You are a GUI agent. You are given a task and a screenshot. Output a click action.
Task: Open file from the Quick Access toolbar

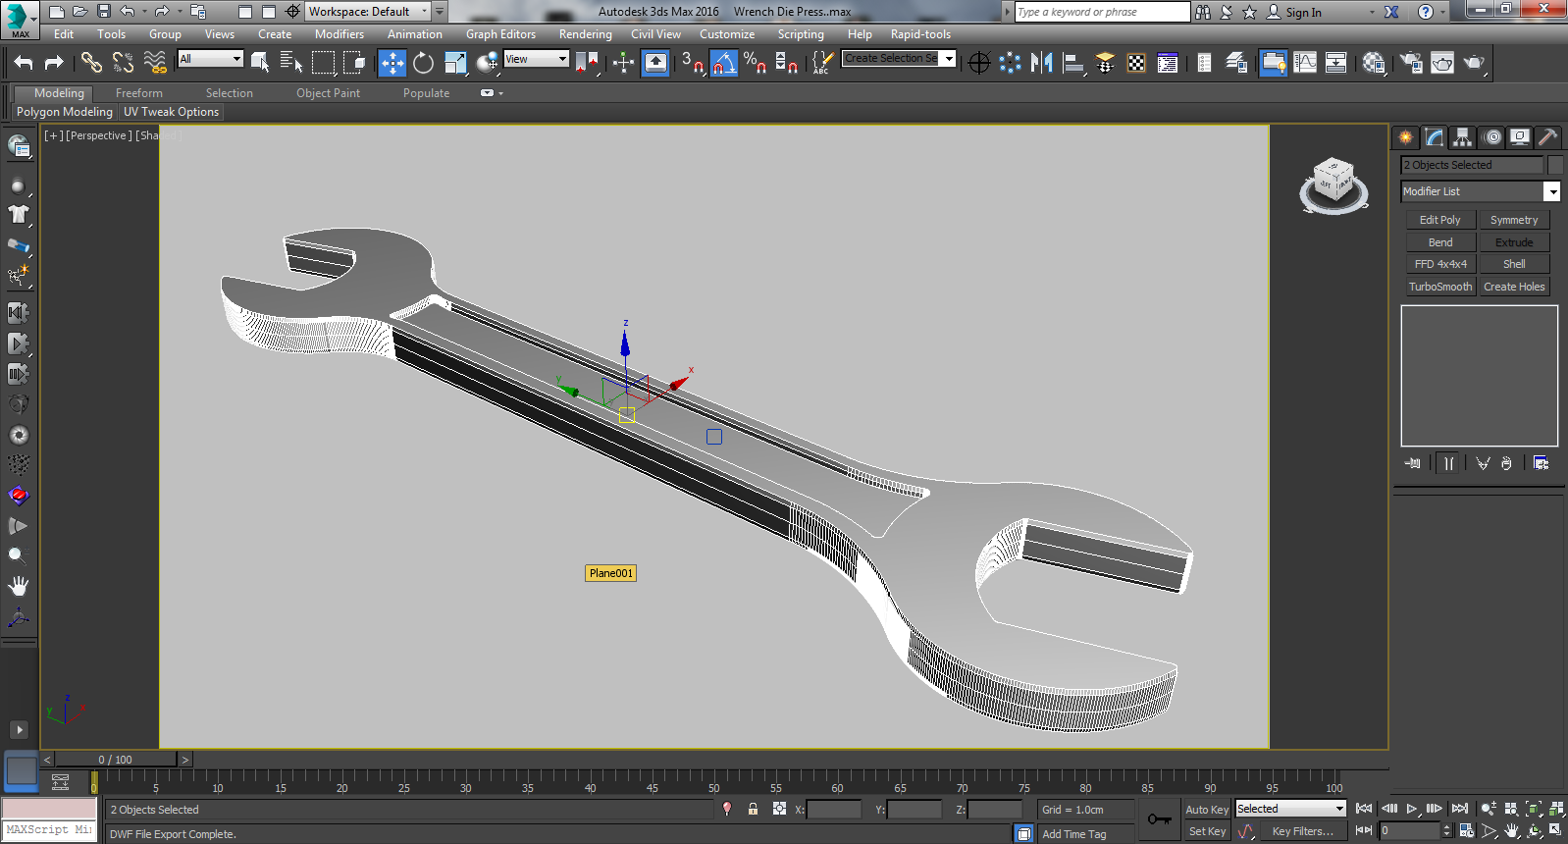tap(79, 12)
